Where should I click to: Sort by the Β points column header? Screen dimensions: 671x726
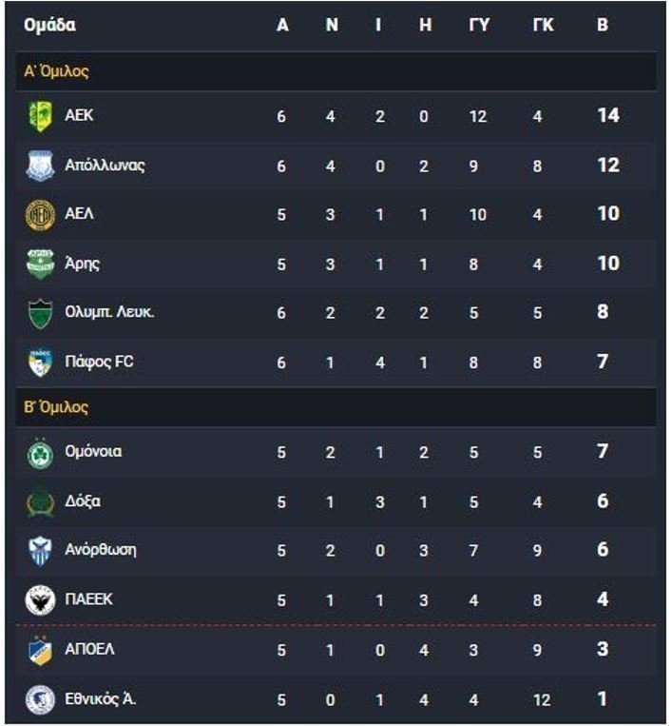603,25
